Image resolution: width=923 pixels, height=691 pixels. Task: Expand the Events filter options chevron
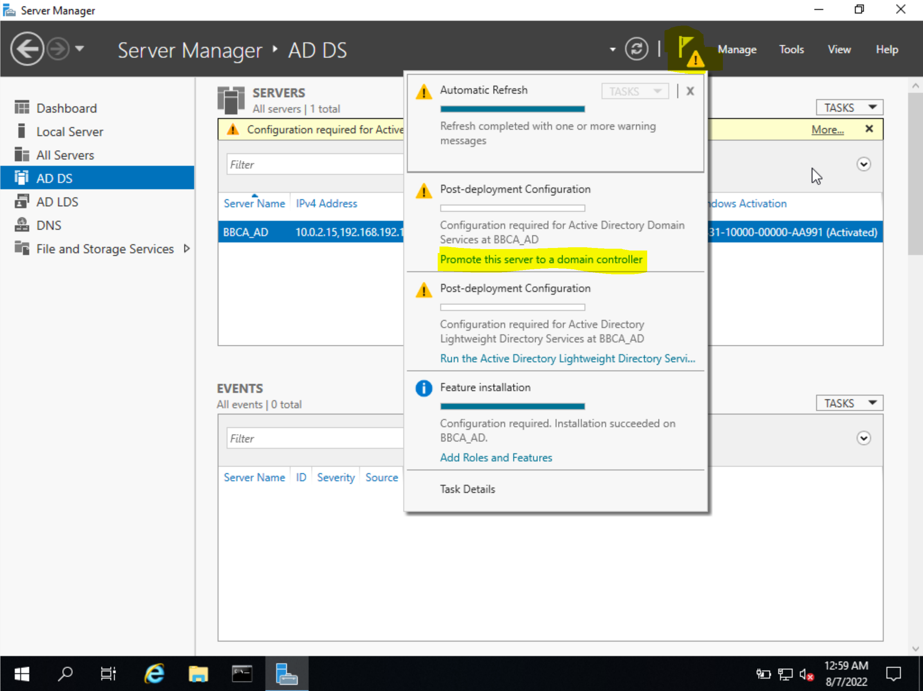coord(864,438)
